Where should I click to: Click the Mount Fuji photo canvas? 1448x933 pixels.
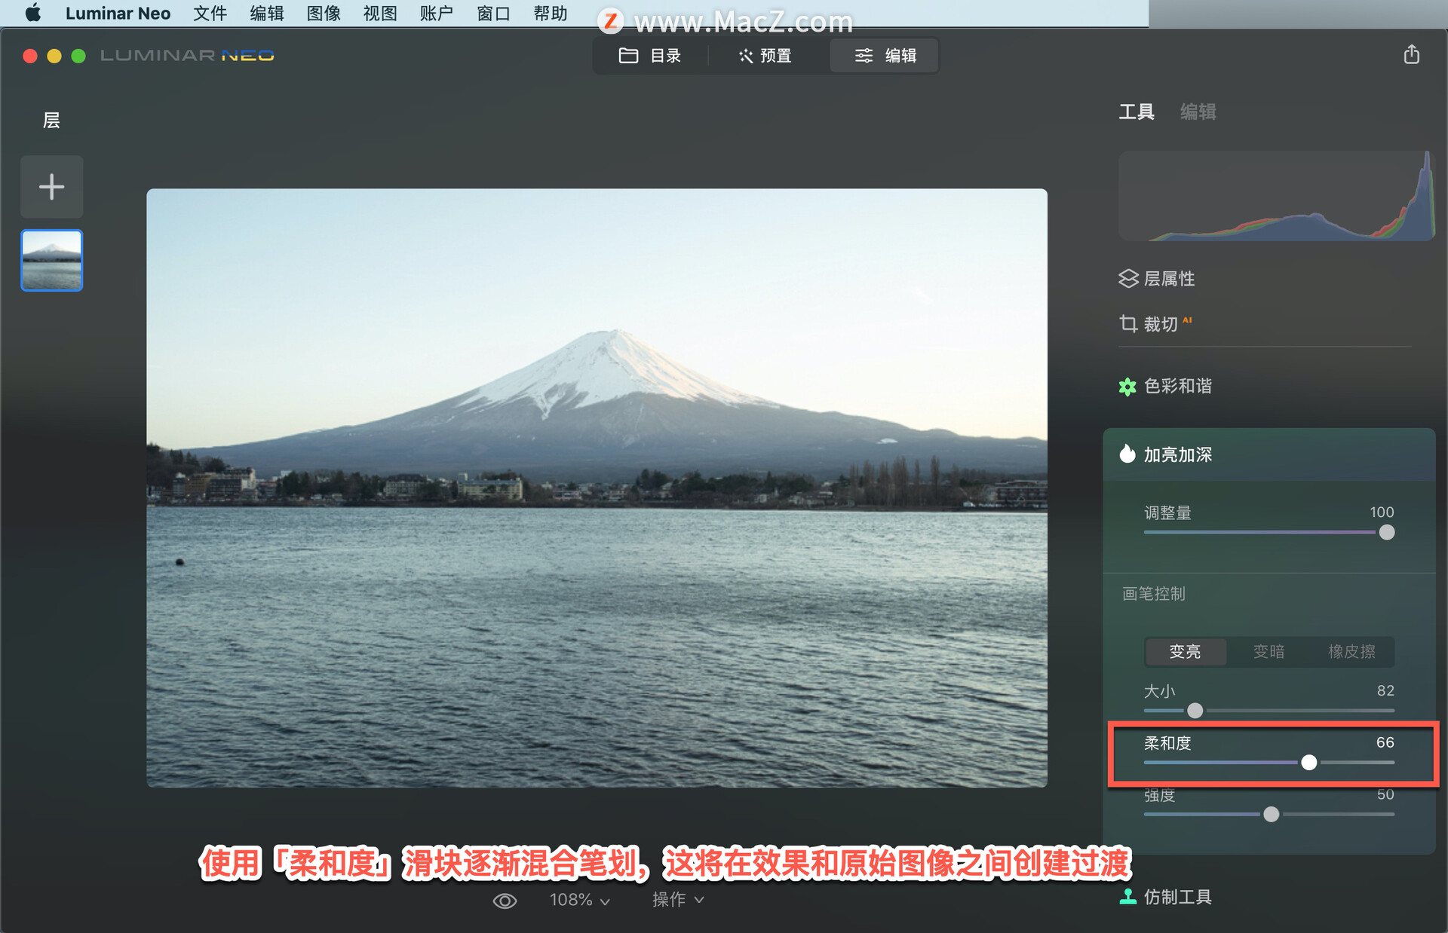[597, 488]
